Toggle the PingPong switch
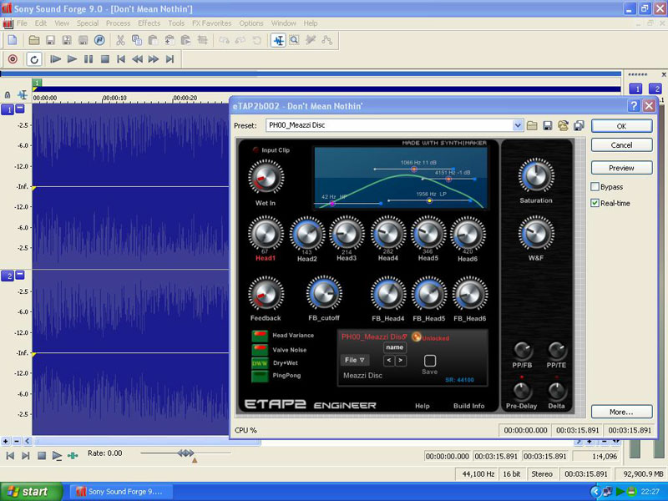 (259, 377)
